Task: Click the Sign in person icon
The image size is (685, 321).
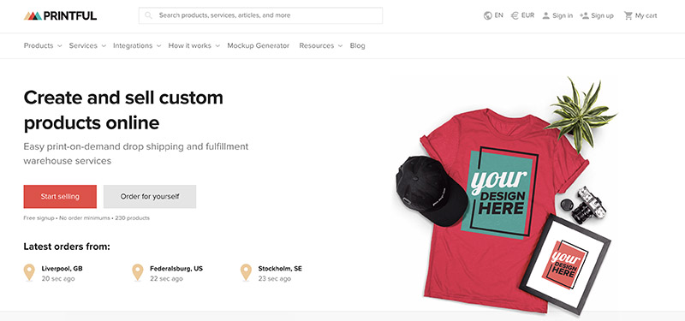Action: [x=545, y=15]
